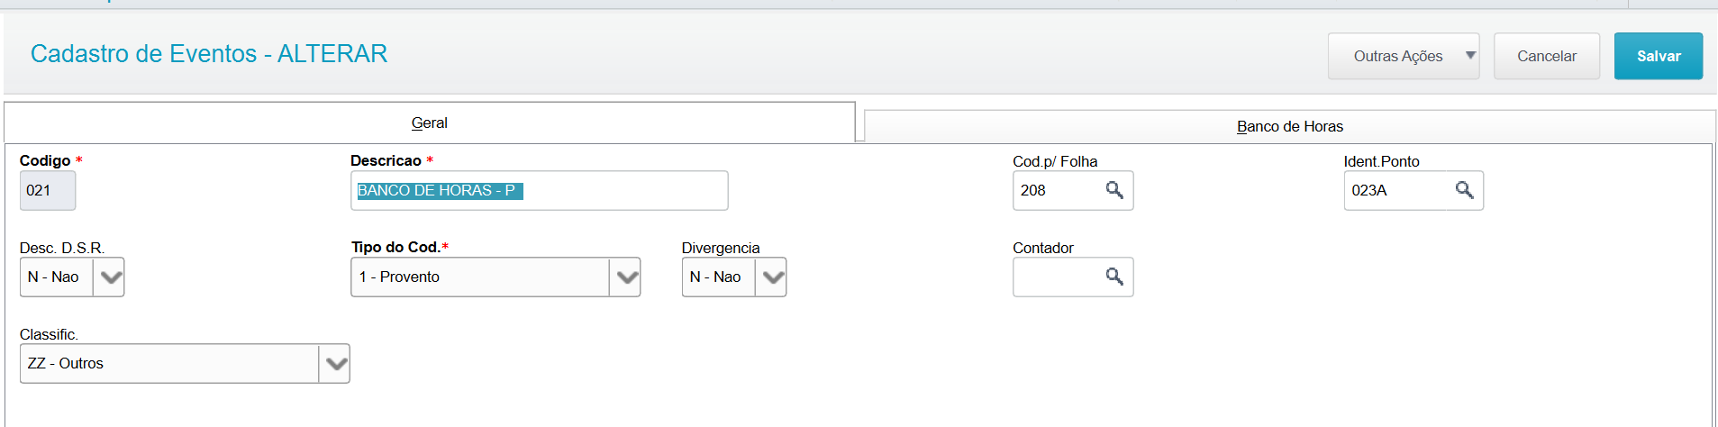This screenshot has height=427, width=1718.
Task: Cancel editing with Cancelar button
Action: tap(1547, 56)
